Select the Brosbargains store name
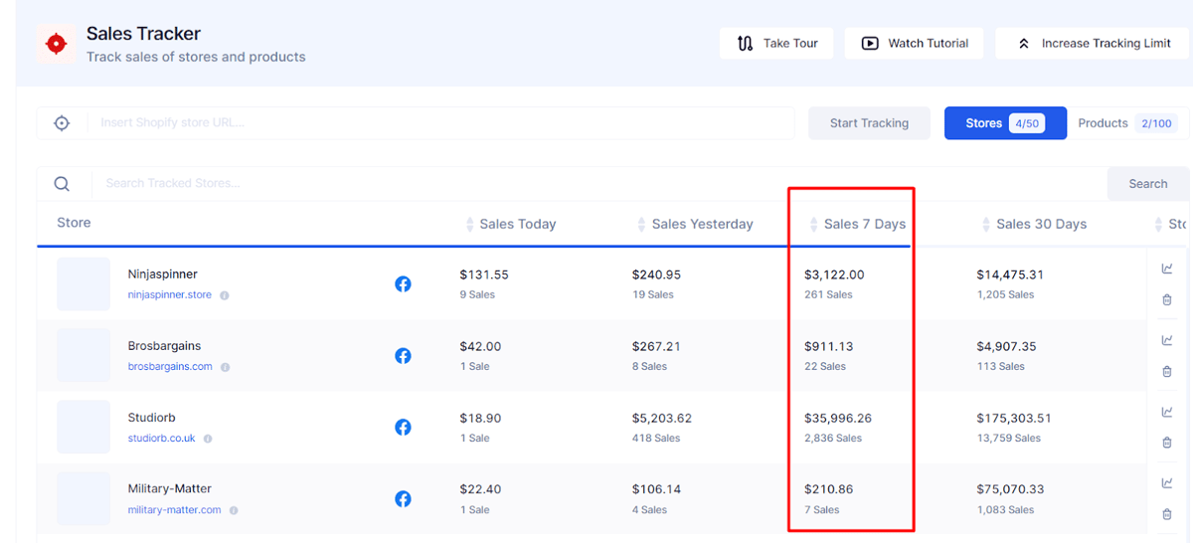Viewport: 1193px width, 543px height. point(165,346)
